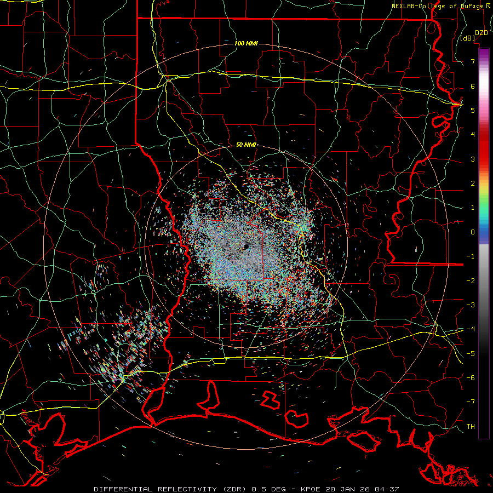The width and height of the screenshot is (493, 493).
Task: Click the "6" value on color scale
Action: click(473, 86)
